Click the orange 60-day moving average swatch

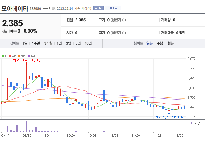tap(20, 56)
